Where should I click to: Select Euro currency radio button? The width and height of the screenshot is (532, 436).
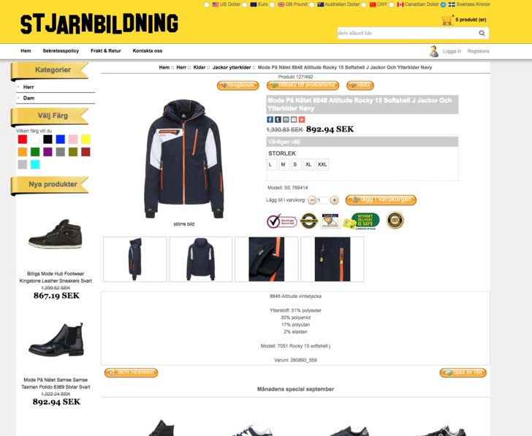pos(245,4)
